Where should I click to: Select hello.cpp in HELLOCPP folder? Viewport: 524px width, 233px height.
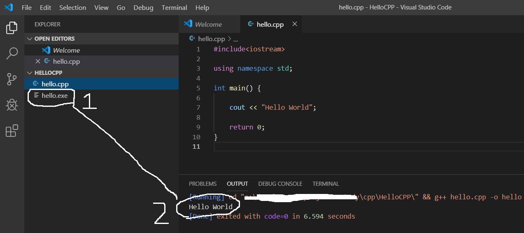pos(101,84)
